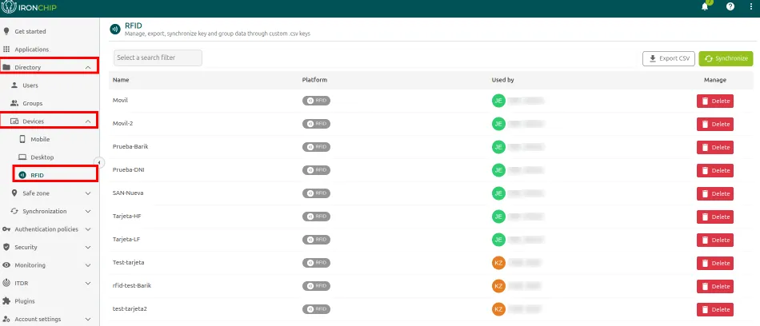Click the ITDR icon in sidebar
760x326 pixels.
pos(6,283)
